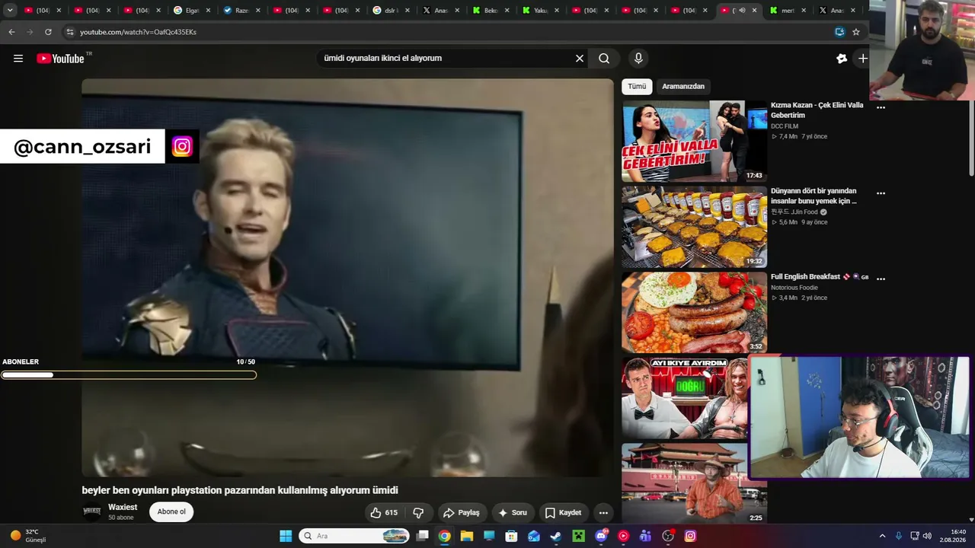Click the system tray microphone icon
The height and width of the screenshot is (548, 975).
pos(899,536)
